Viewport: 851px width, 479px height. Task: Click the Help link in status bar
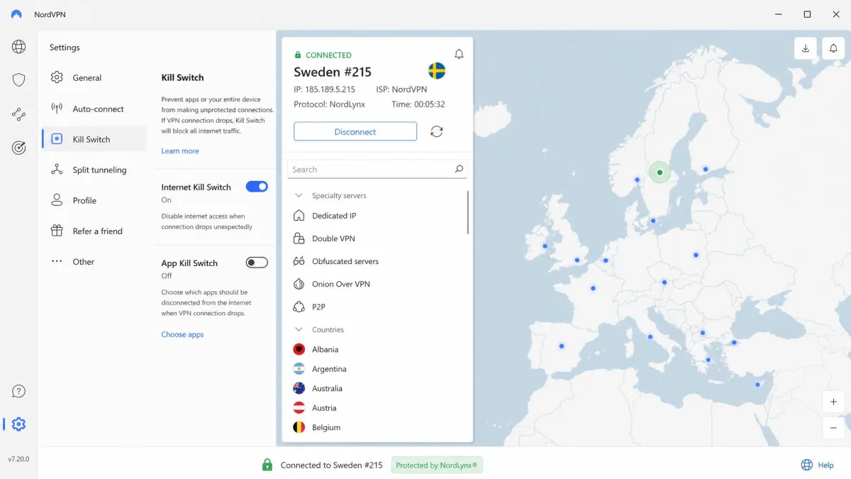[x=825, y=465]
